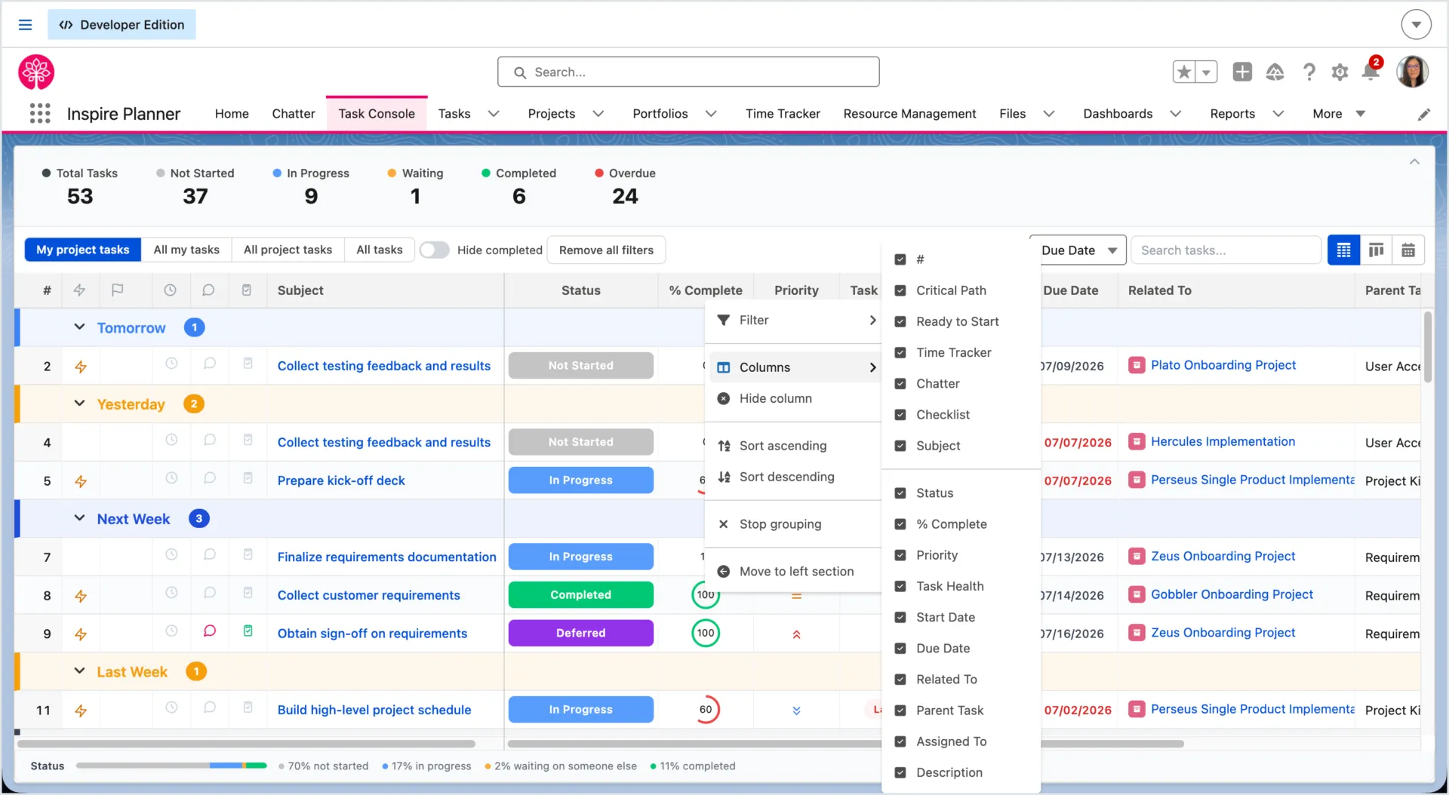Open the More navigation dropdown
1449x795 pixels.
pyautogui.click(x=1339, y=114)
